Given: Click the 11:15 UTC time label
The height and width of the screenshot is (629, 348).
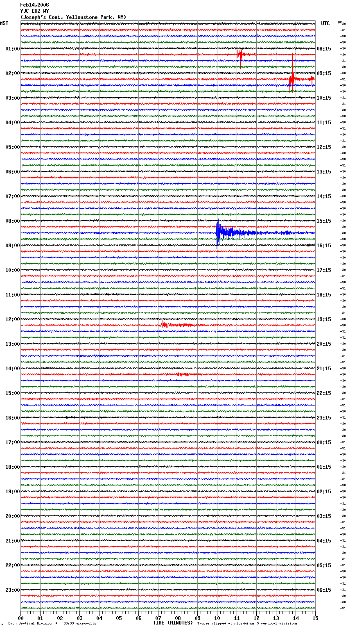Looking at the screenshot, I should (x=324, y=123).
